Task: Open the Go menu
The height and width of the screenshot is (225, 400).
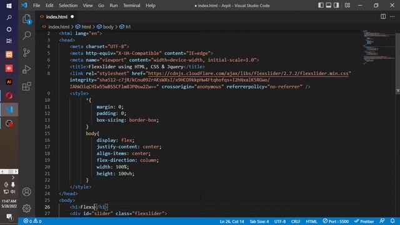Action: [101, 6]
